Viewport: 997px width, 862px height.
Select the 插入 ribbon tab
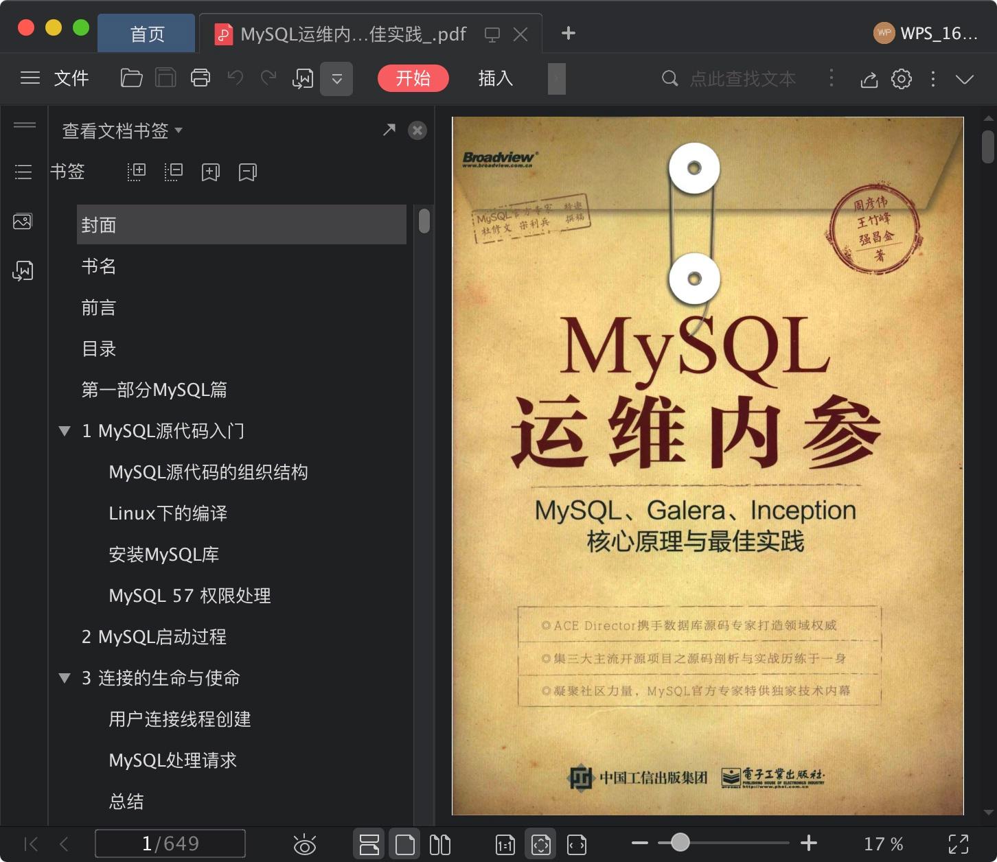[496, 78]
